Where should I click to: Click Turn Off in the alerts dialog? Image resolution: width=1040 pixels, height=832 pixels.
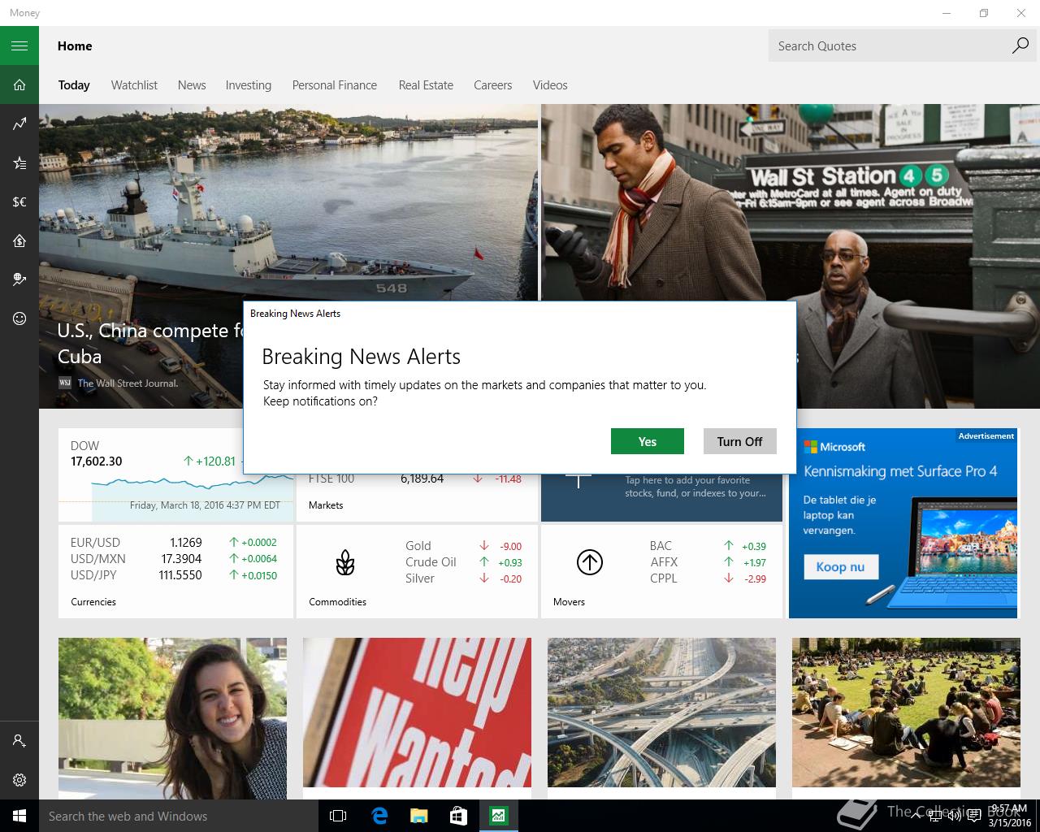coord(740,441)
